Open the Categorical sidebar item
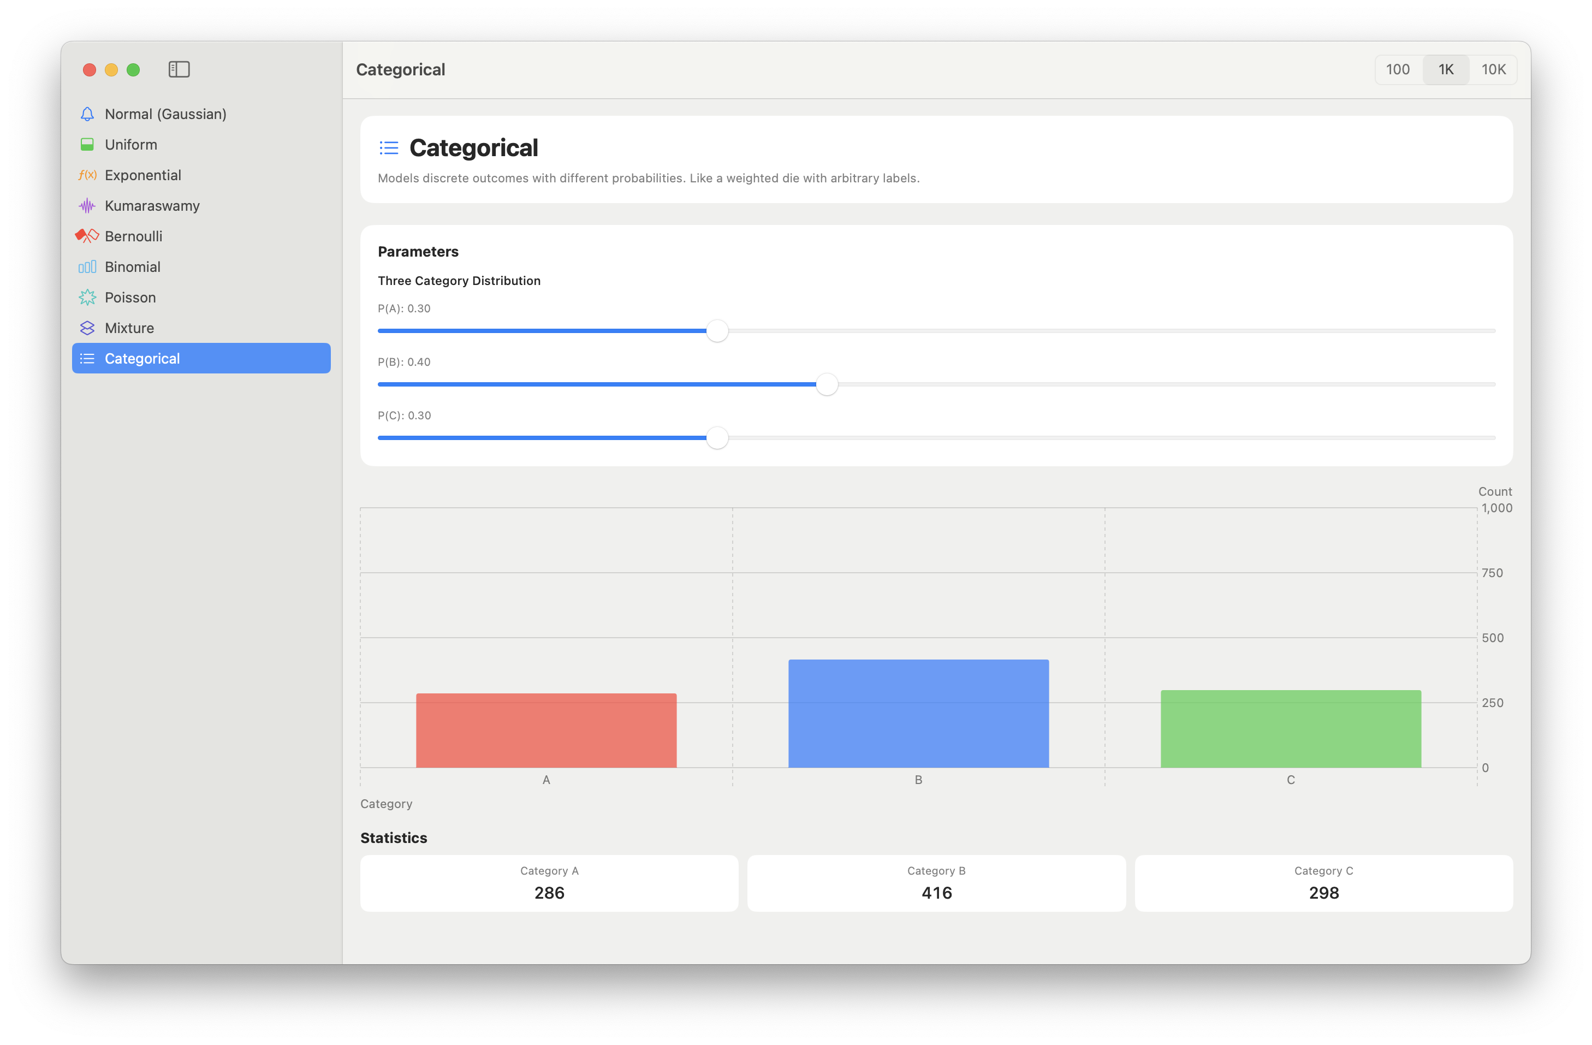 coord(201,359)
